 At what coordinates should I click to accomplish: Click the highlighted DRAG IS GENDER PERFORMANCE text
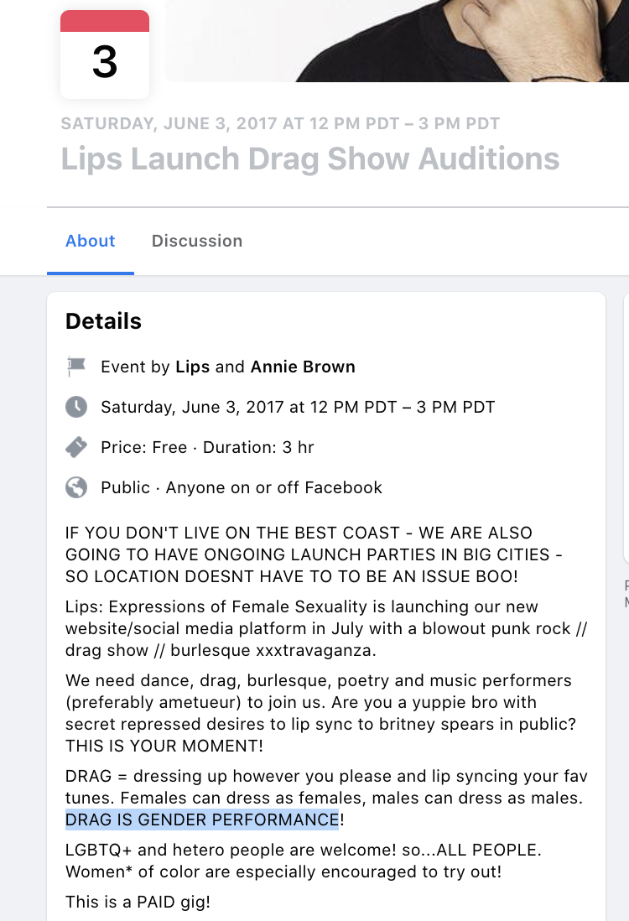(x=202, y=820)
